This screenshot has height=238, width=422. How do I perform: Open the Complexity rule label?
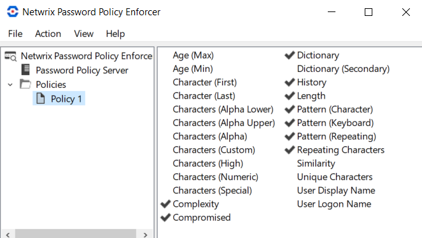pyautogui.click(x=196, y=204)
